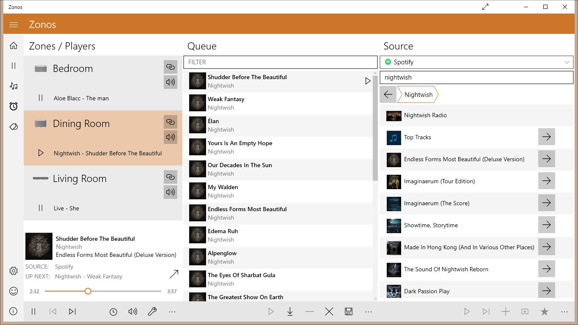578x325 pixels.
Task: Open the alarm clock sidebar icon
Action: tap(14, 106)
